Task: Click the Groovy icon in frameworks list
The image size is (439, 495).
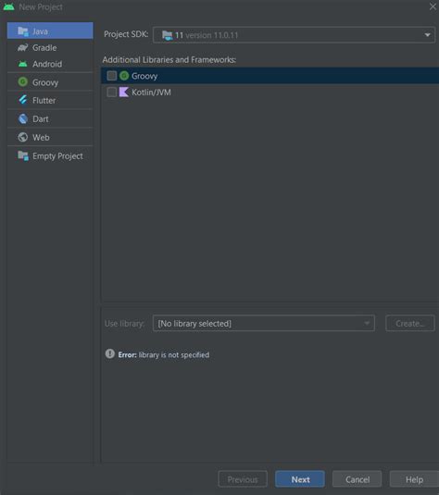Action: tap(124, 76)
